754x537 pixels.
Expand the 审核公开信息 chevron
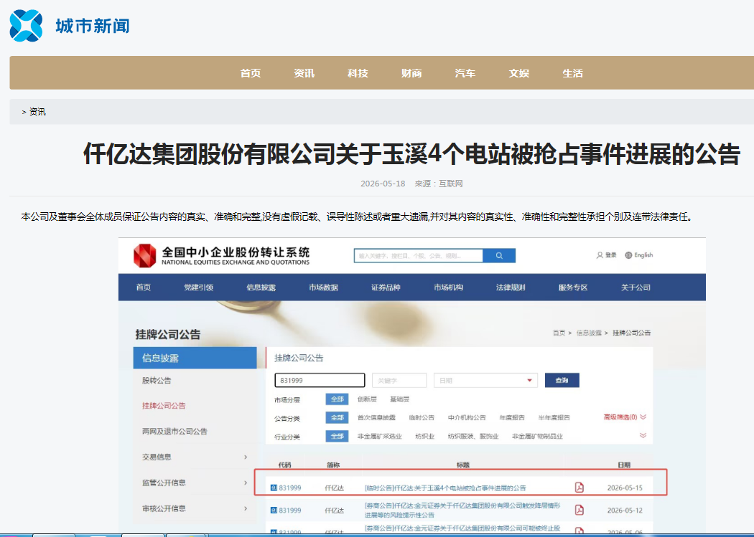246,508
